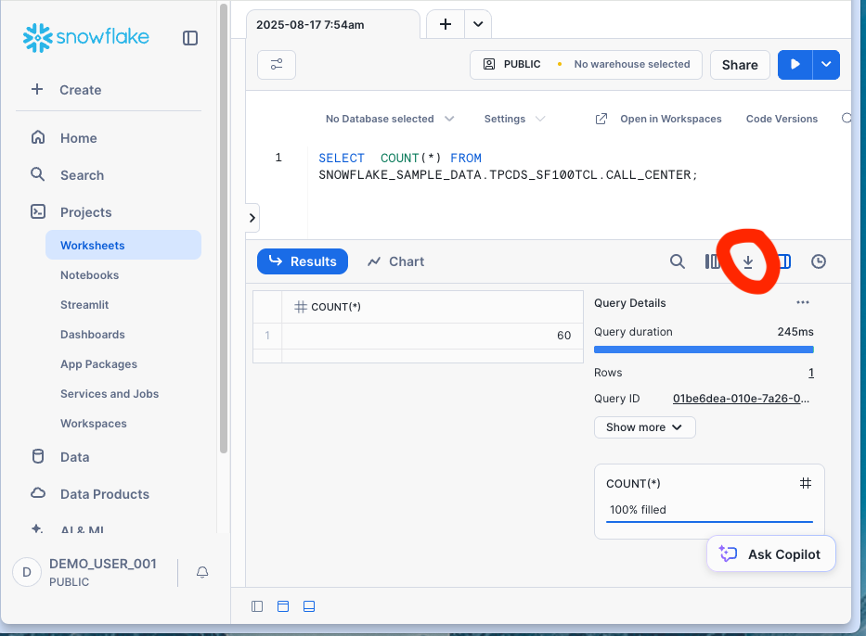Select the Notebooks item in the sidebar
Viewport: 866px width, 636px height.
pos(89,274)
